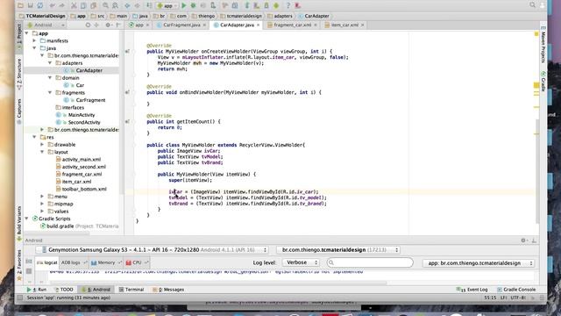Click the navigate Back arrow icon

[x=127, y=5]
